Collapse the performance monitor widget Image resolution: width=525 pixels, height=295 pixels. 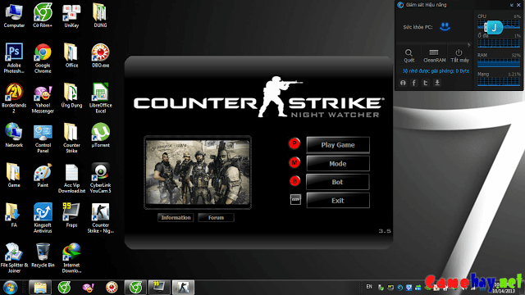[512, 5]
